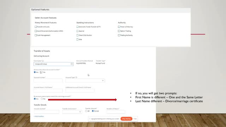Select Yes for securities sharing account number
This screenshot has width=226, height=127.
(x=35, y=72)
